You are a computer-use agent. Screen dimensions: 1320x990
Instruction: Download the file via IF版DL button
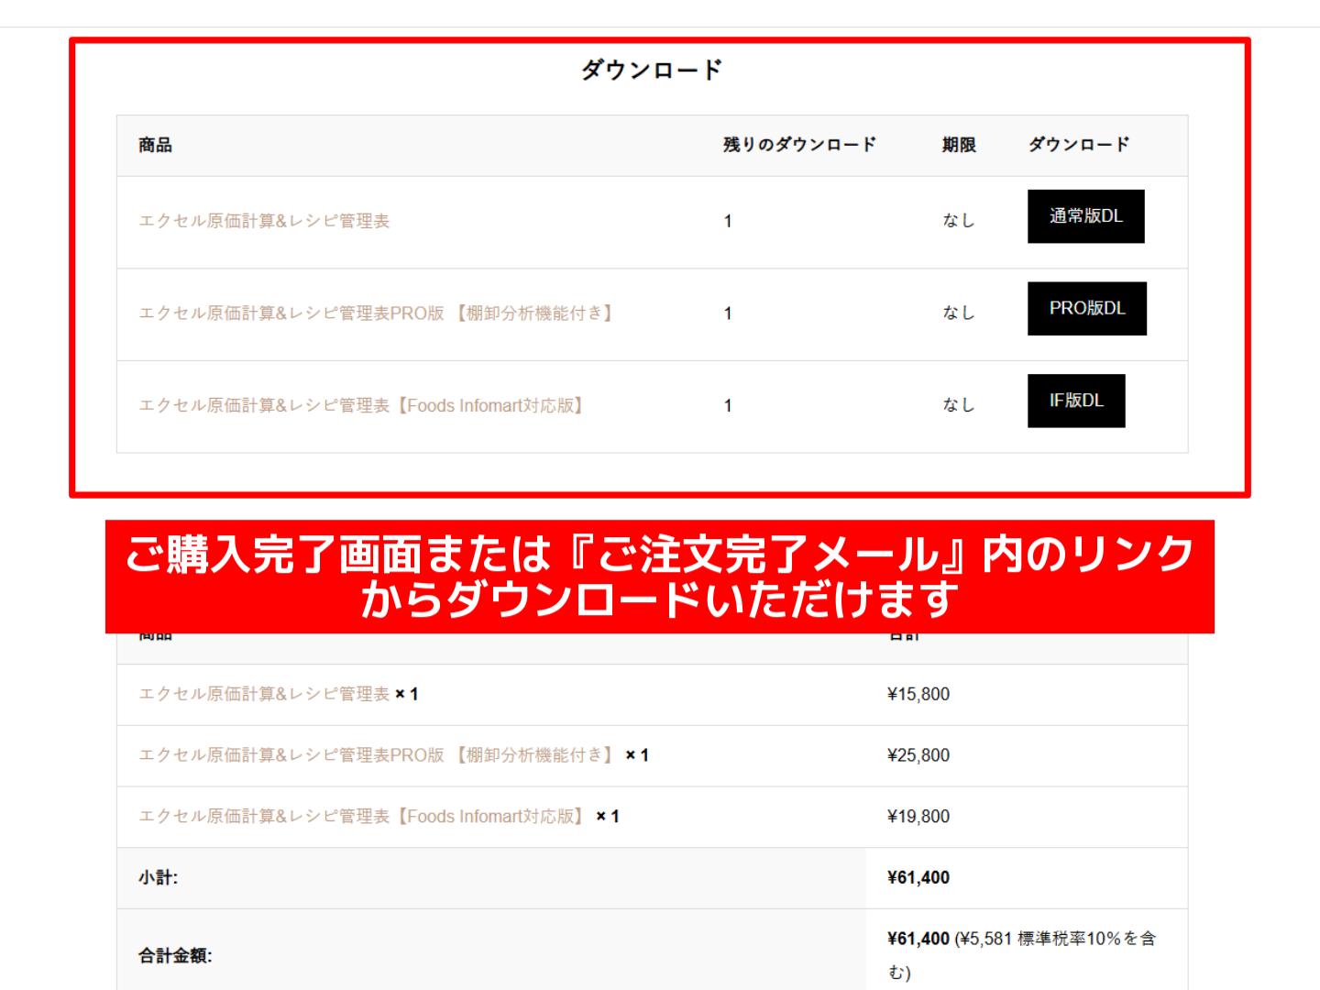click(1075, 401)
